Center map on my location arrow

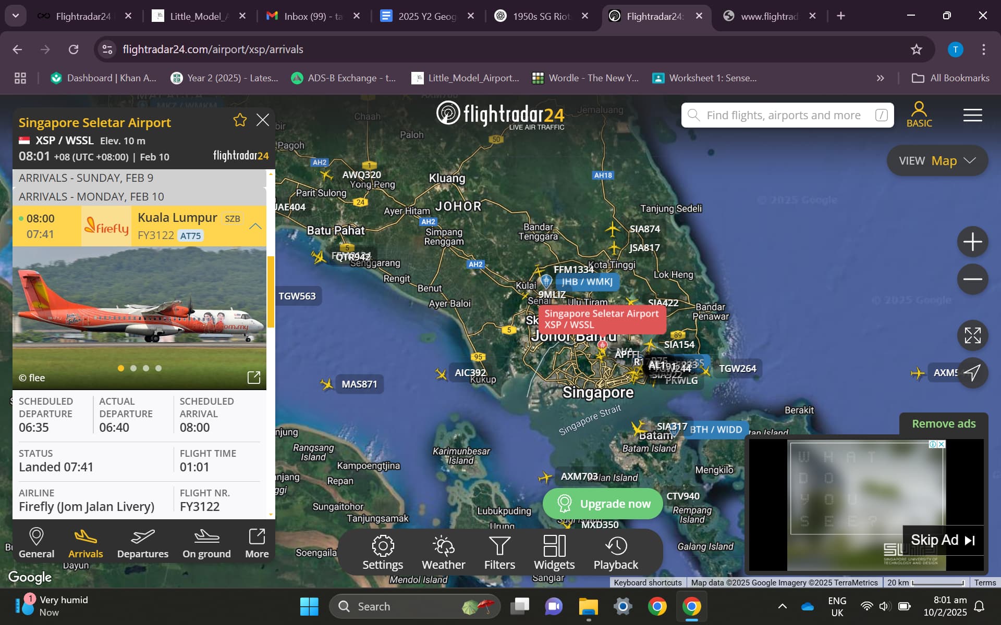(972, 372)
